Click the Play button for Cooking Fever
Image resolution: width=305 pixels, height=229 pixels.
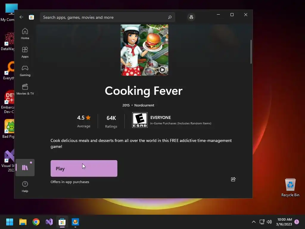coord(84,168)
